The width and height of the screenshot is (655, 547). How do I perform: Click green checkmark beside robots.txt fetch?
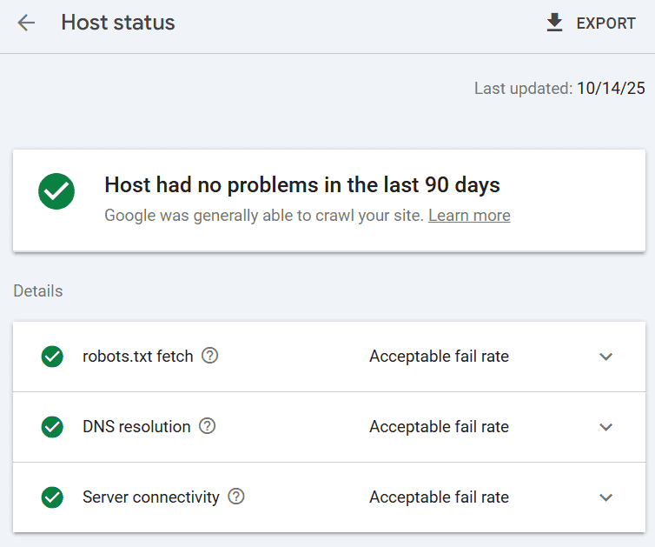click(52, 357)
